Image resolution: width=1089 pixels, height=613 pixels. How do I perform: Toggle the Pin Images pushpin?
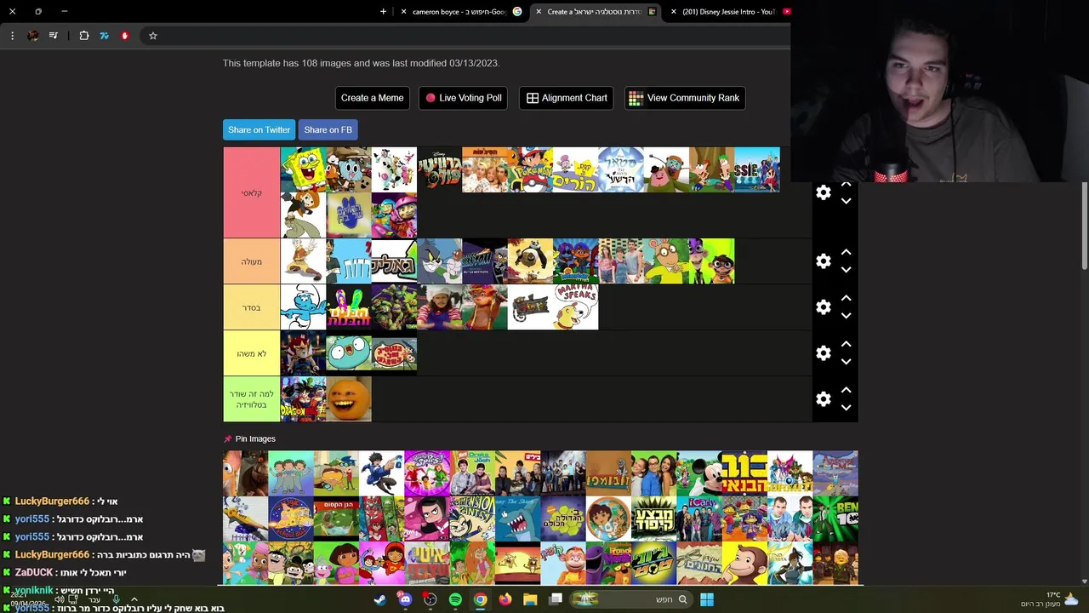(x=227, y=438)
